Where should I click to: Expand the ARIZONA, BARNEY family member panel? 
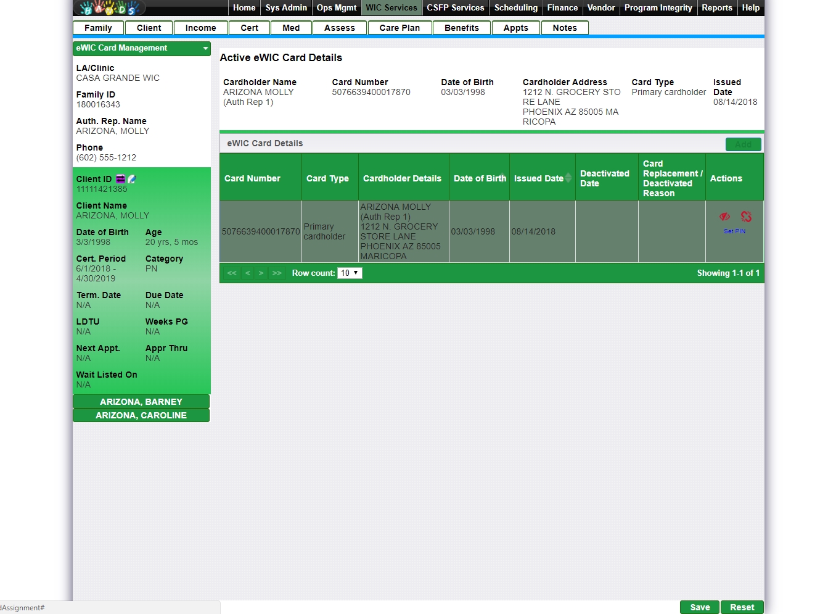coord(141,402)
